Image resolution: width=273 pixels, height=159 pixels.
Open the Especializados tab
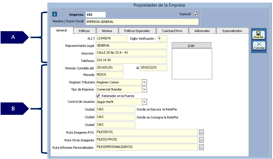(x=232, y=31)
